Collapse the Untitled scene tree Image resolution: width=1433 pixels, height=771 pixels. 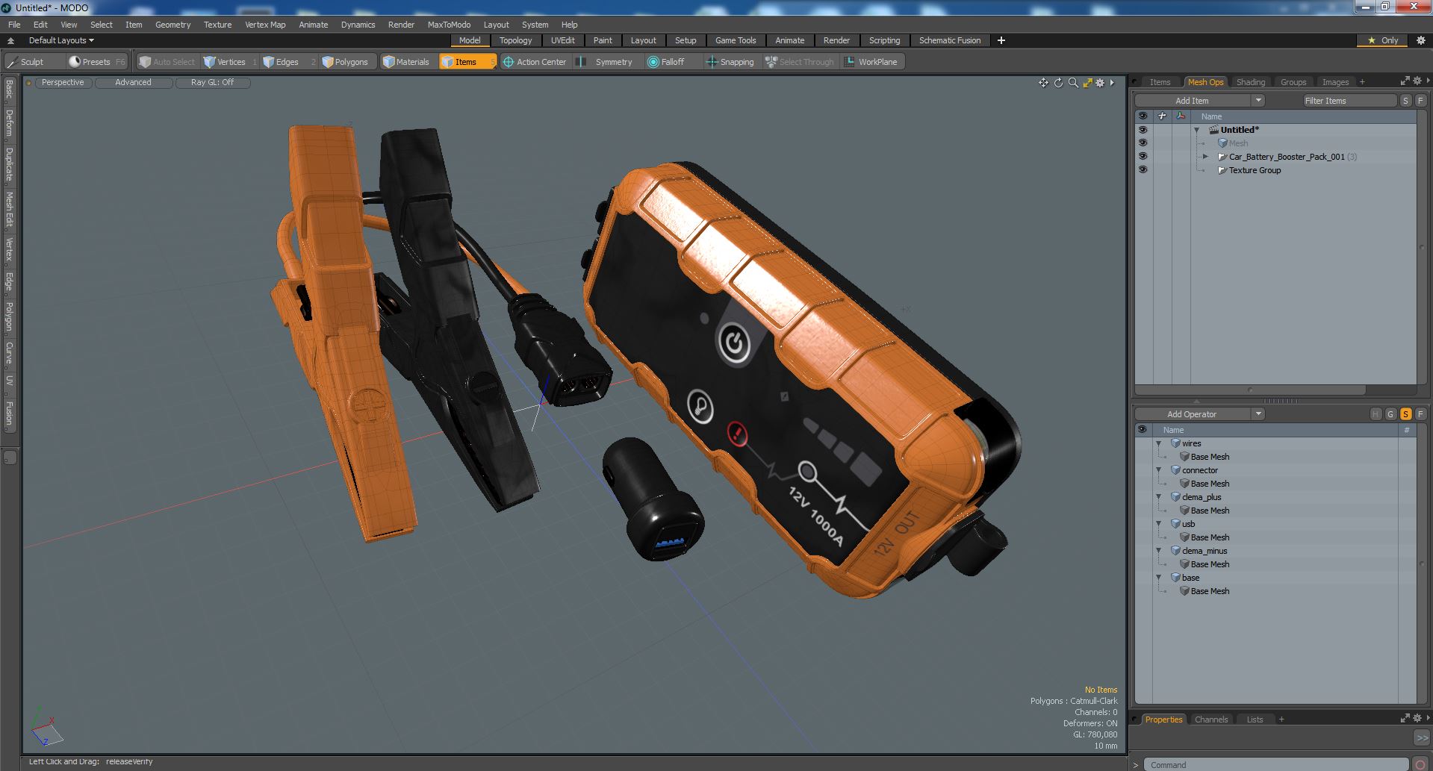point(1197,130)
